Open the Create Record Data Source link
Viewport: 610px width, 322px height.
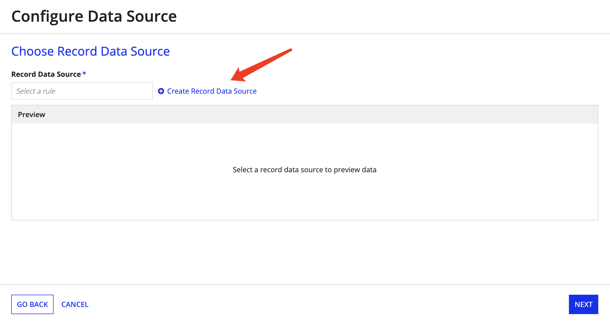[x=212, y=91]
